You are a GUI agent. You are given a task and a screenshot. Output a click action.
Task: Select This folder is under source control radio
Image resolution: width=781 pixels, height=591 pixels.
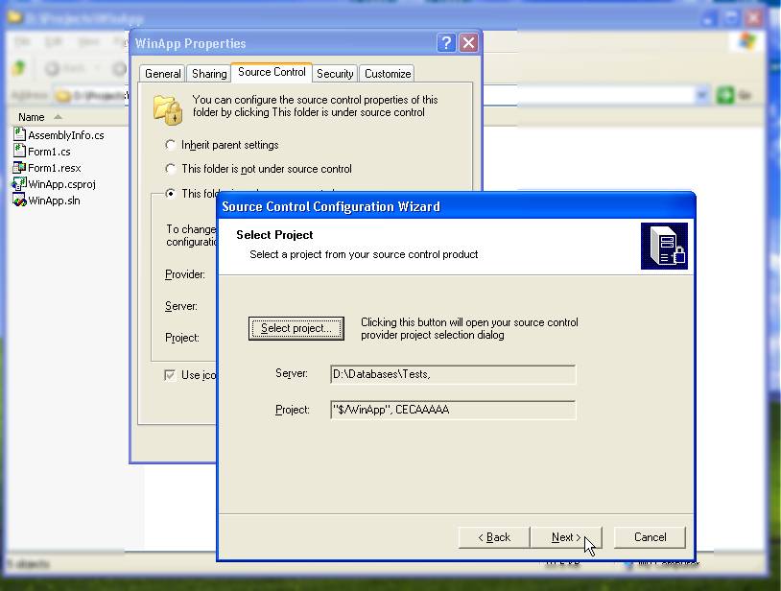coord(171,193)
